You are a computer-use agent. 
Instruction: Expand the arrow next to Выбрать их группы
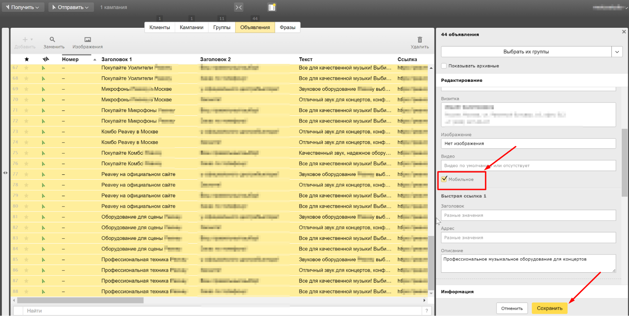point(617,52)
